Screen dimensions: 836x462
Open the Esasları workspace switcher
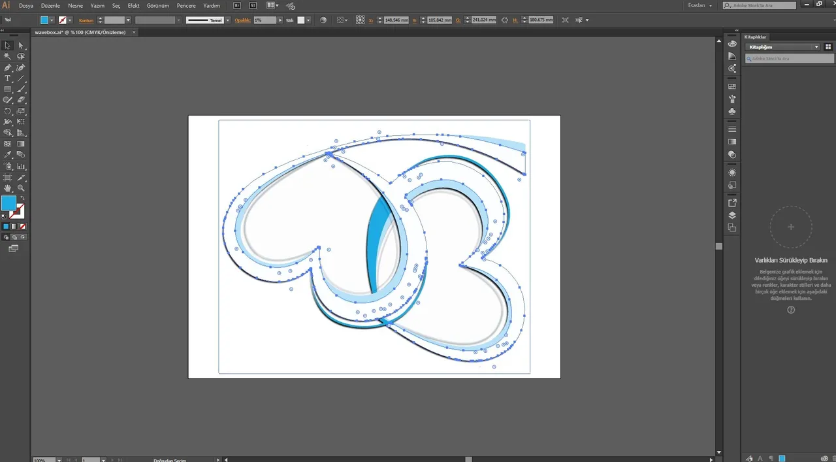point(700,5)
